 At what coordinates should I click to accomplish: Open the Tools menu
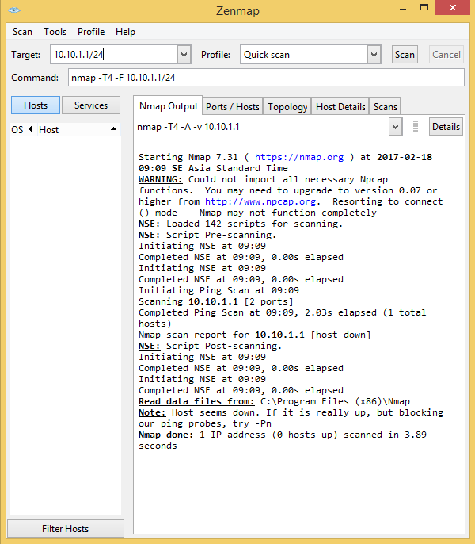[x=55, y=32]
